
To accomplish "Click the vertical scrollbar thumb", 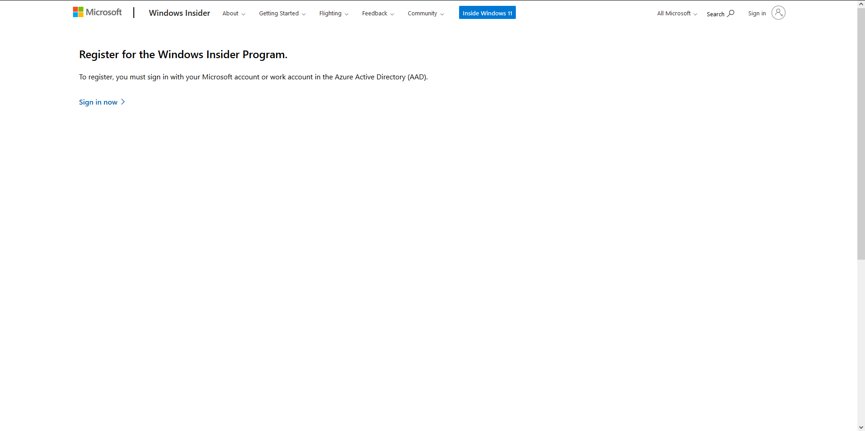I will (861, 135).
